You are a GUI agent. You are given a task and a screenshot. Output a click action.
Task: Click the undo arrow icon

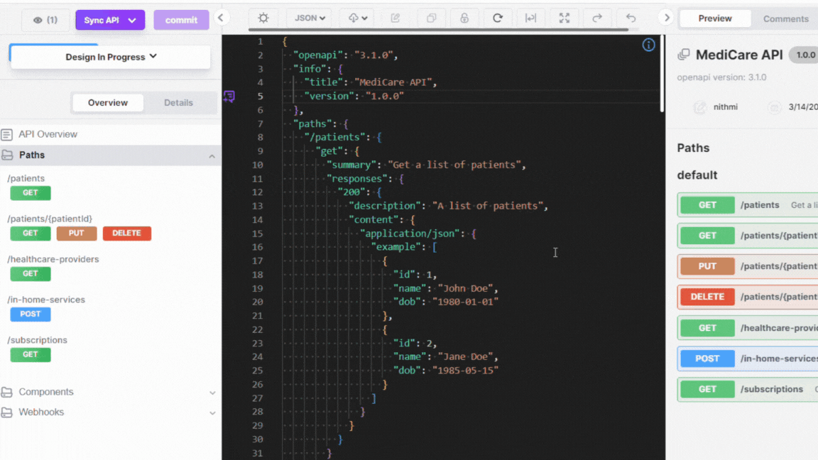click(631, 18)
